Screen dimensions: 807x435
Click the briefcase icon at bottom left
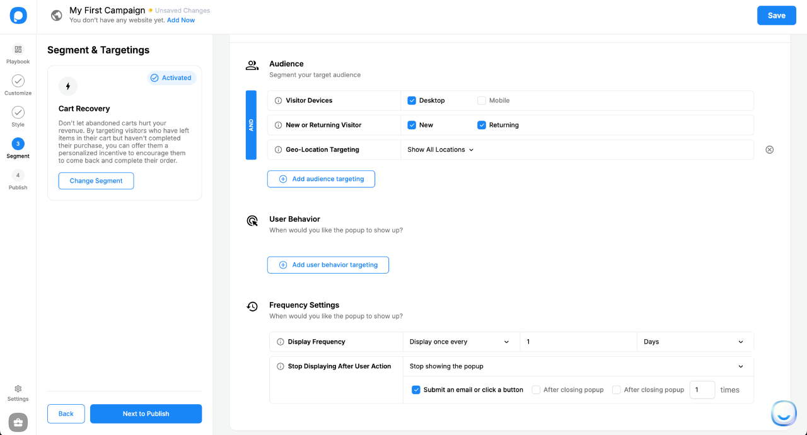click(x=18, y=422)
